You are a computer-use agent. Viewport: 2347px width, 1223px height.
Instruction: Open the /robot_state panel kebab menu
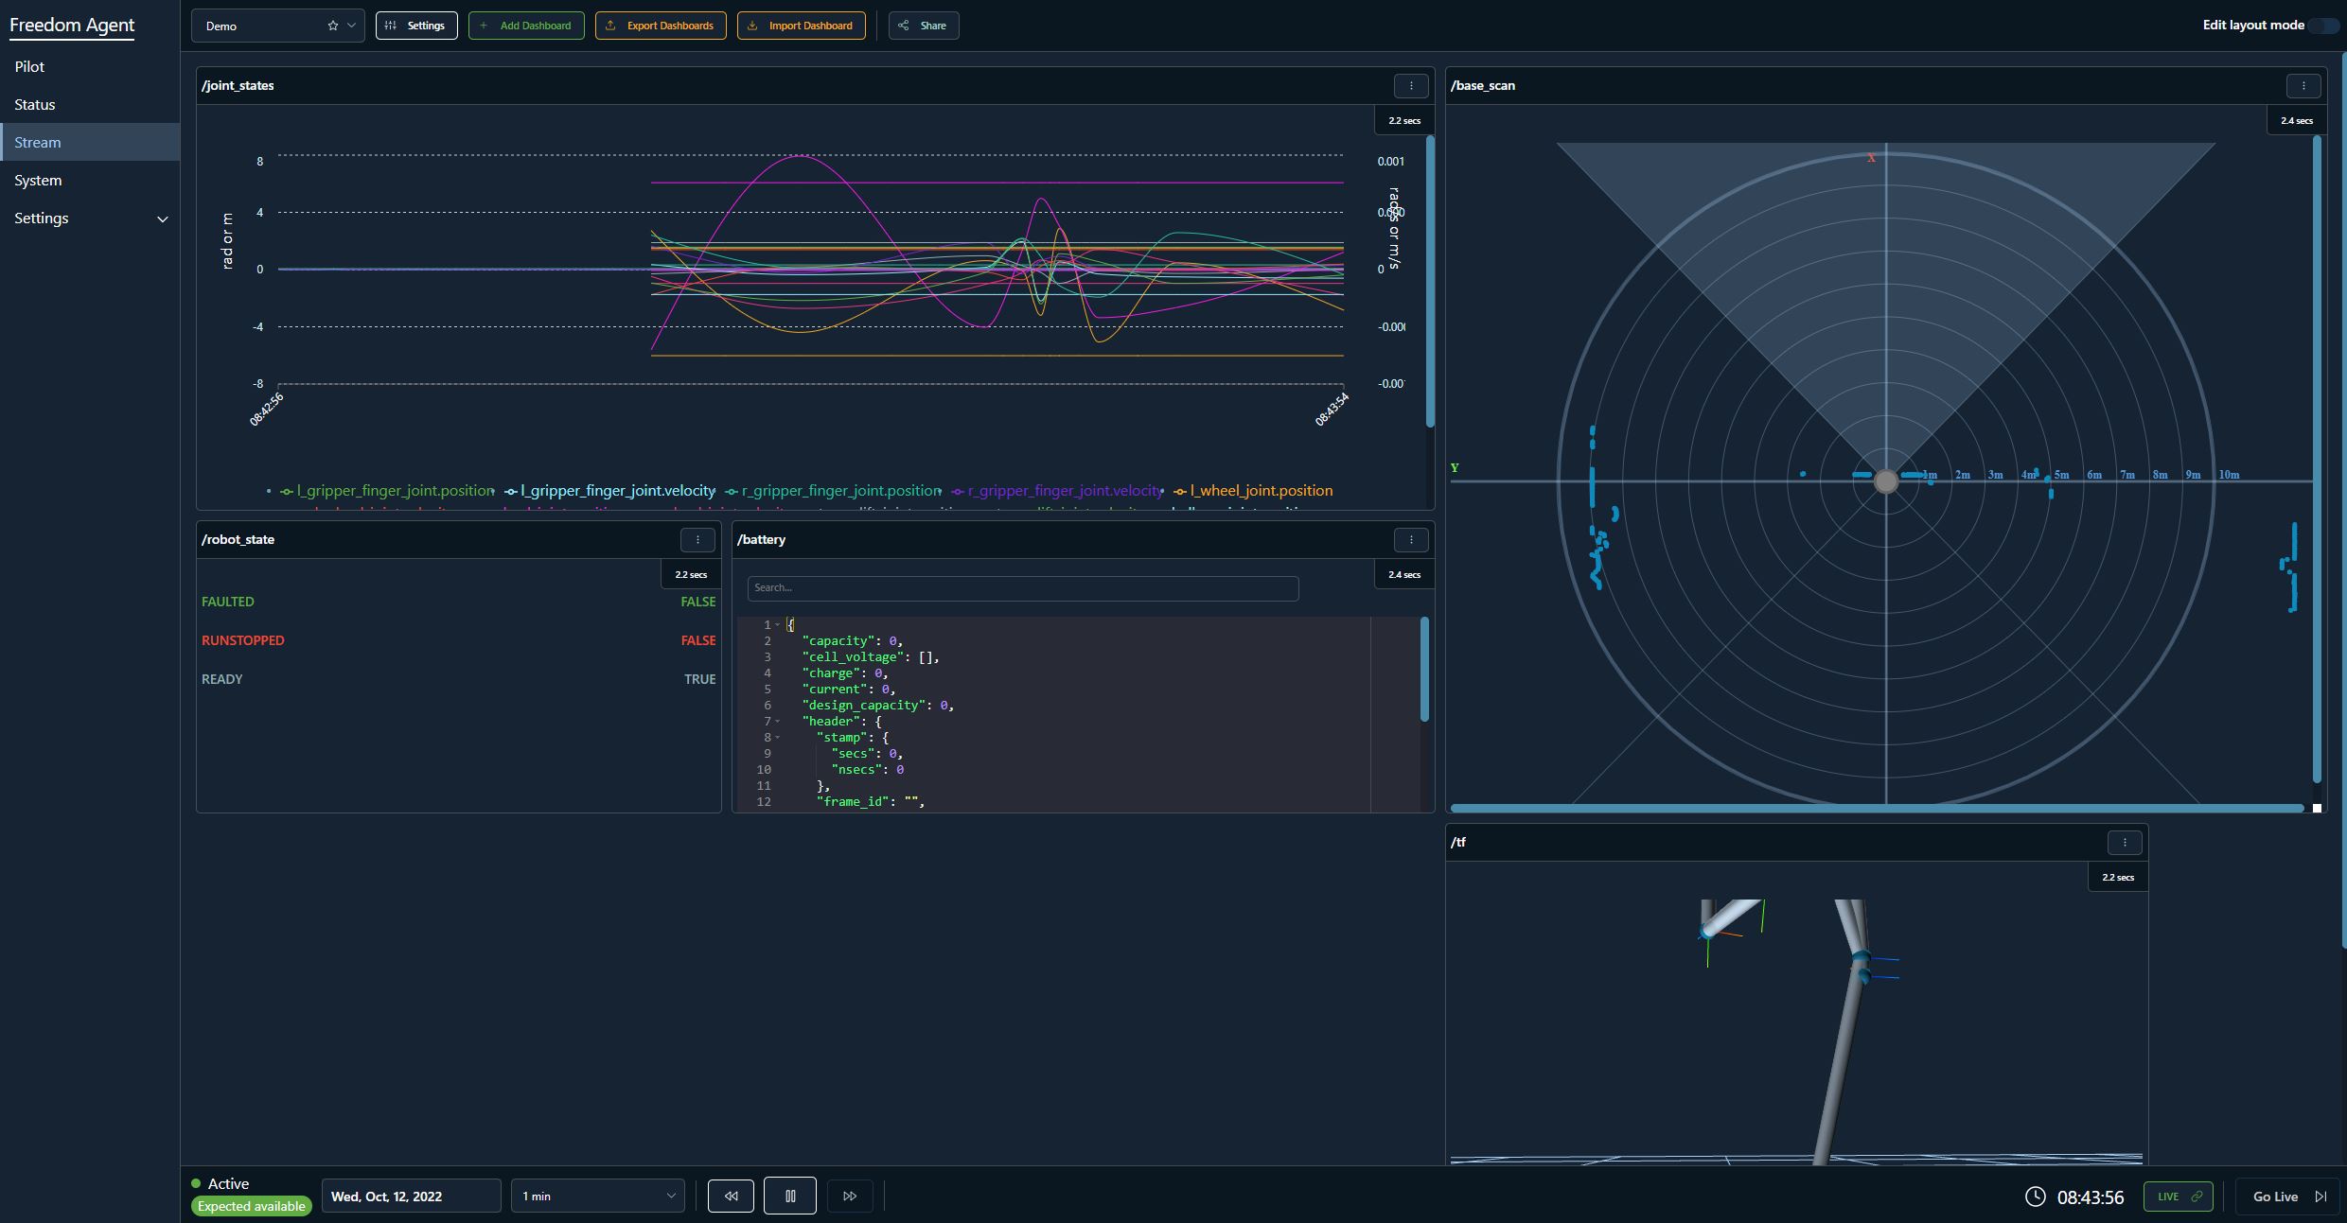(697, 540)
